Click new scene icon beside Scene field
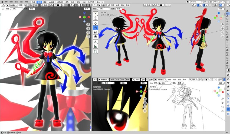 tap(205, 2)
